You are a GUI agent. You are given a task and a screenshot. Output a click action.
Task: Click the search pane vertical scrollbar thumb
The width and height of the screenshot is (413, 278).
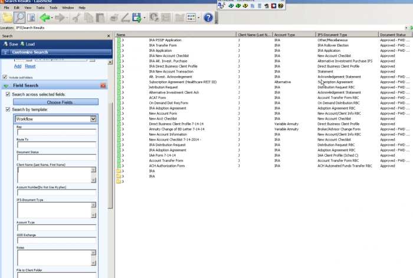(x=110, y=155)
